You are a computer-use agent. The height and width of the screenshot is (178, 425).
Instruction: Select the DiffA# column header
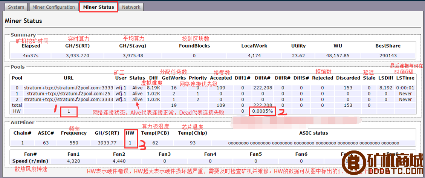tap(263, 78)
